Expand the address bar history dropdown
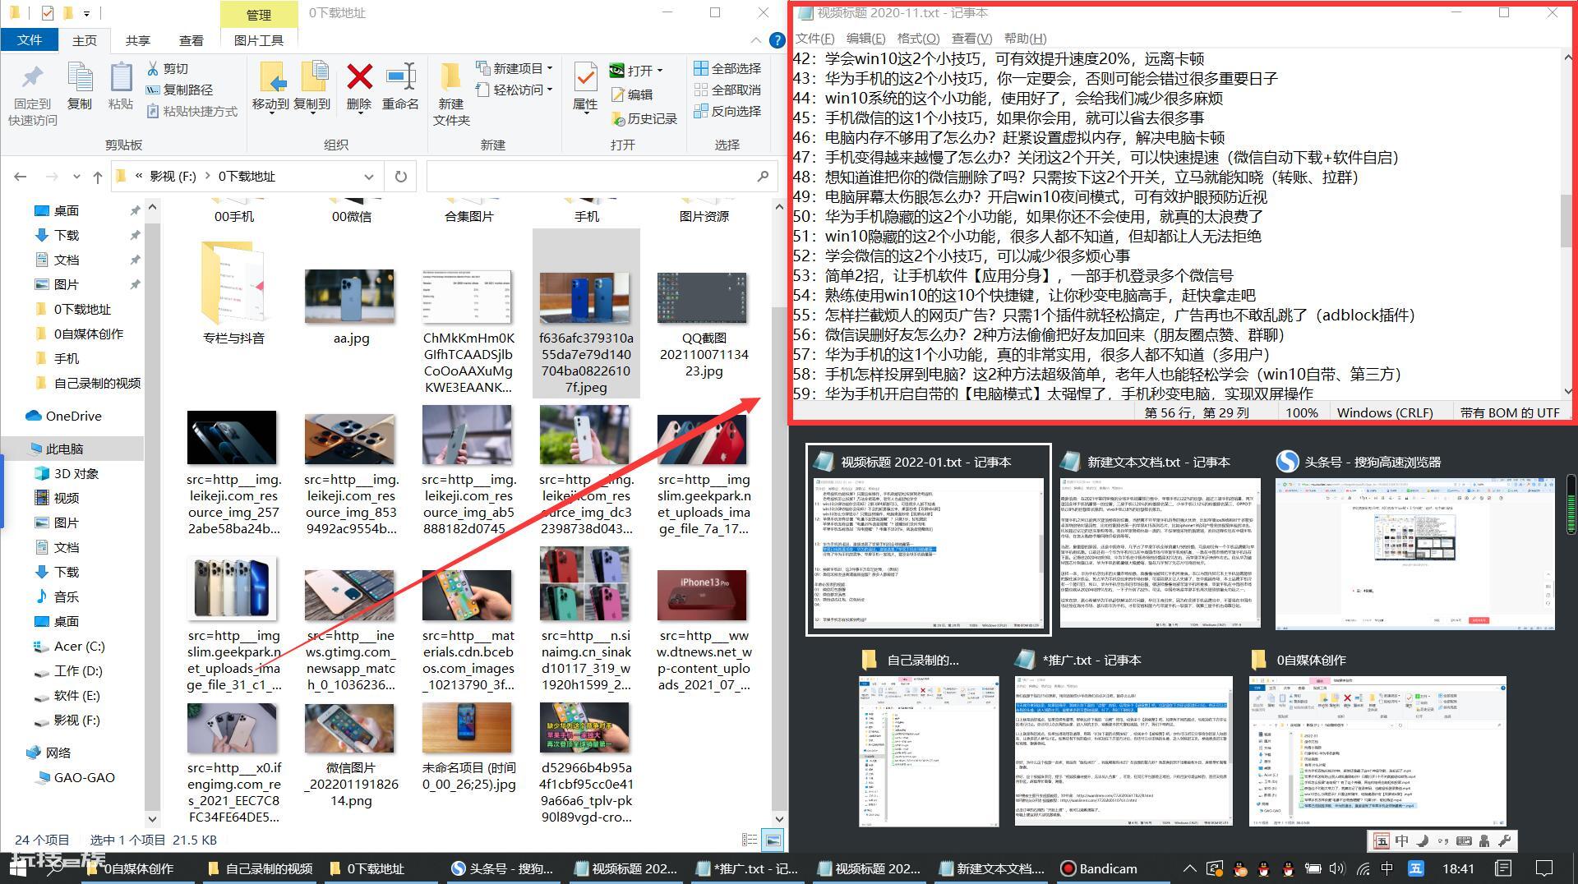 coord(369,177)
